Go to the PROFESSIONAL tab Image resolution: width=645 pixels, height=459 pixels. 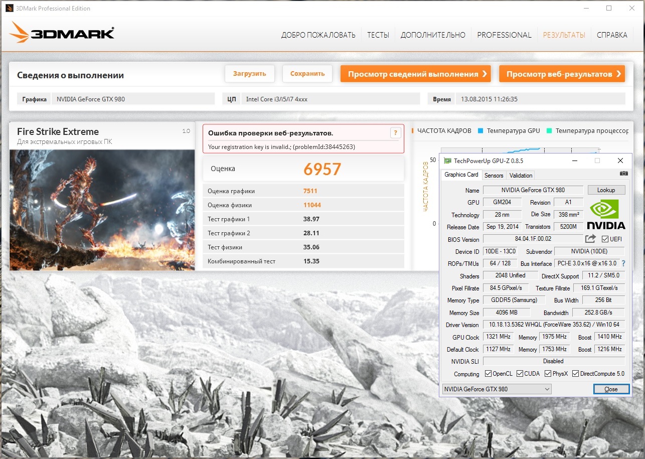pos(504,35)
